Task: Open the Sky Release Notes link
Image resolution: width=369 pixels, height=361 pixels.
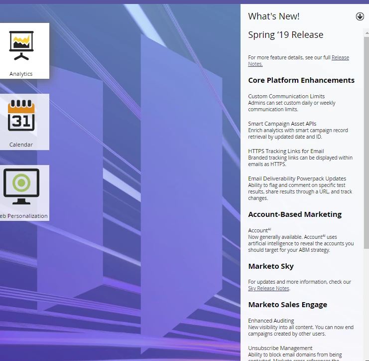Action: click(268, 288)
